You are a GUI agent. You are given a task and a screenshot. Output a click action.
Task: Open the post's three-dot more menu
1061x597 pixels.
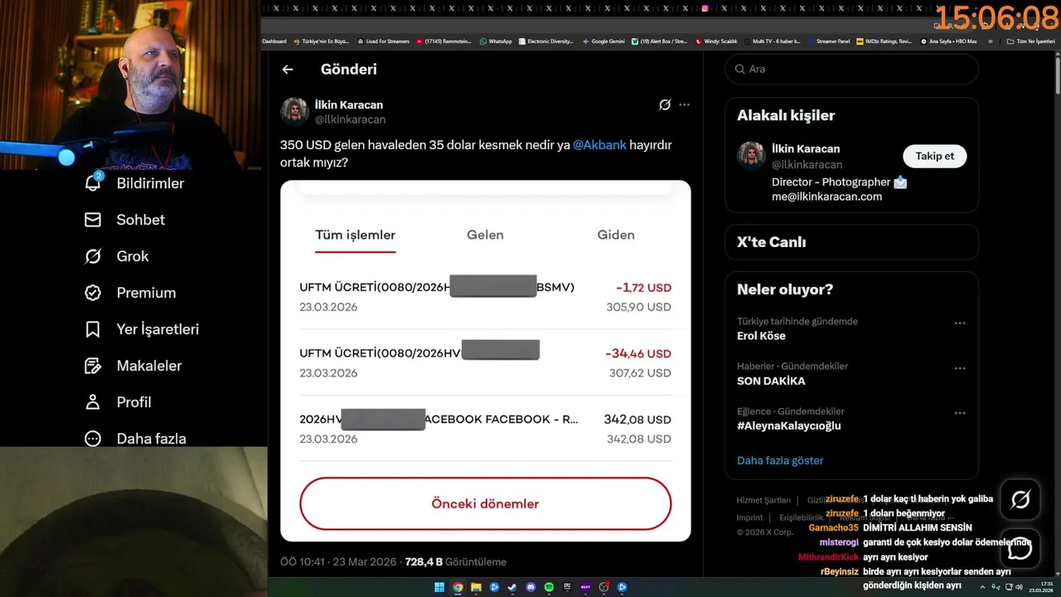coord(684,104)
